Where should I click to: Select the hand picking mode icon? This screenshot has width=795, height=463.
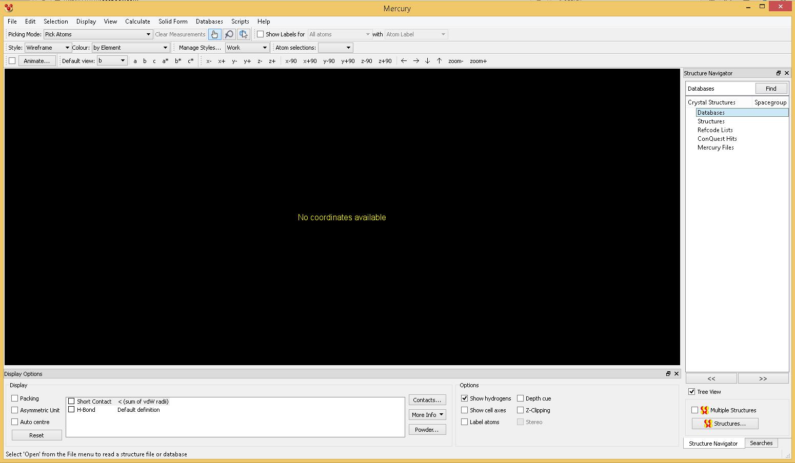(214, 34)
